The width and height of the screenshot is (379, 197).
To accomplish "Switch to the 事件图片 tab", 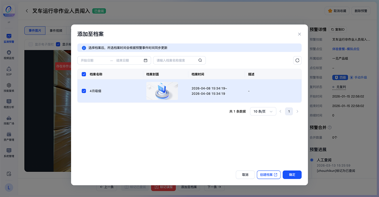I will (35, 31).
